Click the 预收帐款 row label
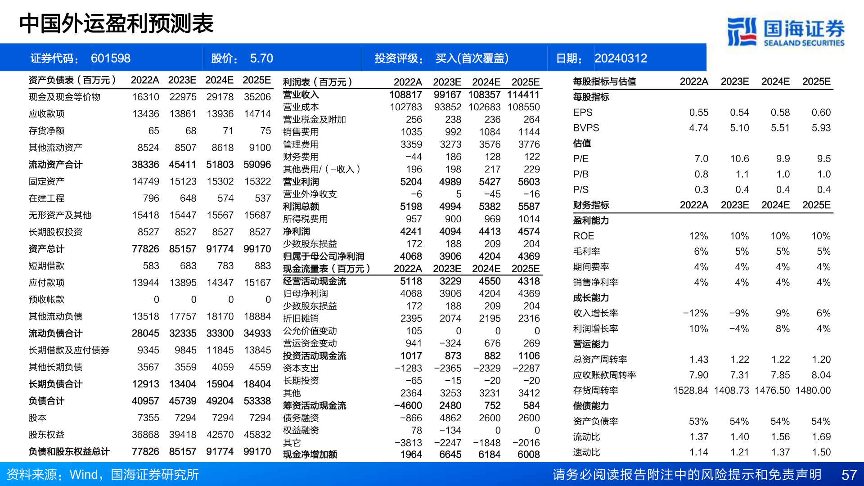 click(46, 300)
